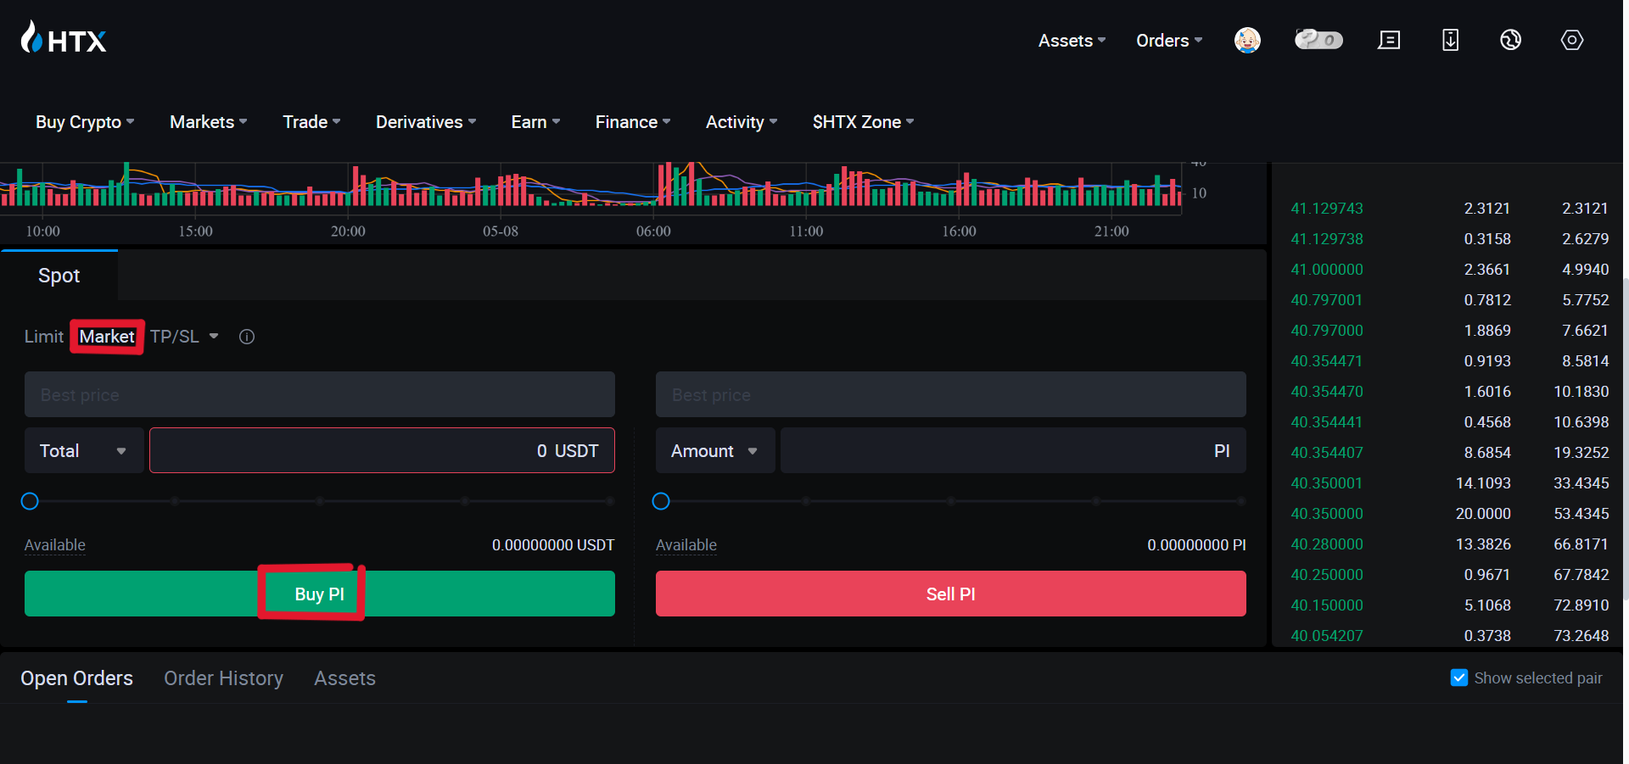The width and height of the screenshot is (1629, 764).
Task: Open the Total selector dropdown
Action: point(84,450)
